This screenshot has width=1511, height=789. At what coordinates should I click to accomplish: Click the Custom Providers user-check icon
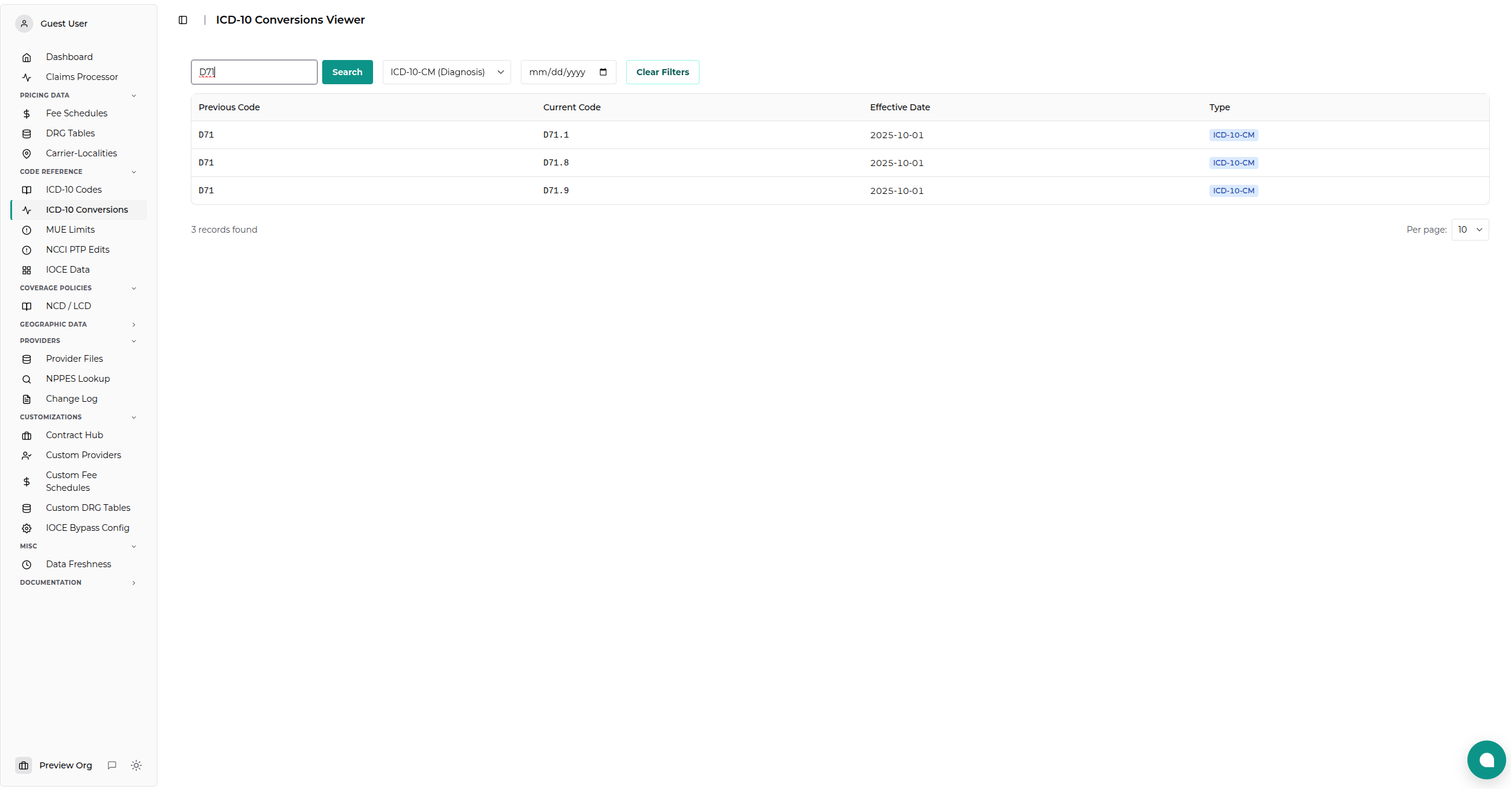(x=27, y=456)
